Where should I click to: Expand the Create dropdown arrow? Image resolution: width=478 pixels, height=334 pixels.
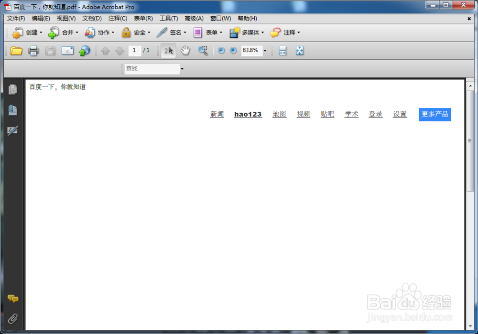41,32
